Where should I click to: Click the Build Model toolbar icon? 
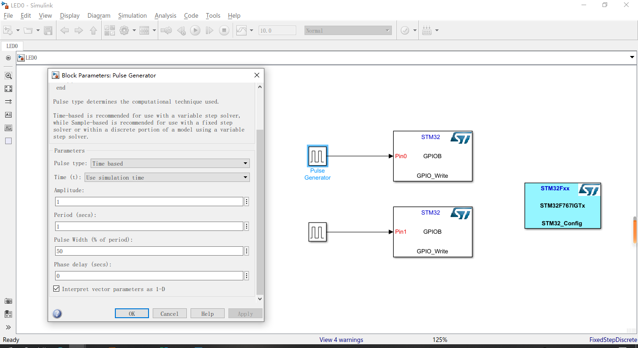(x=427, y=30)
